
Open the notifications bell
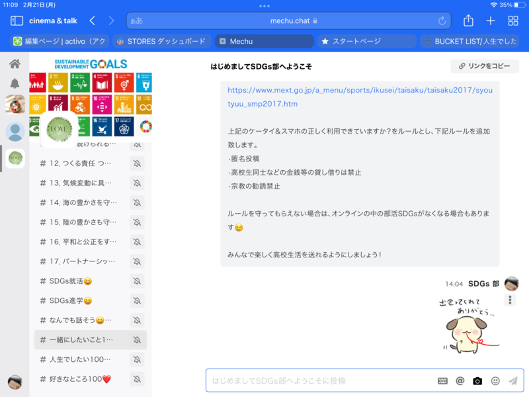click(x=15, y=83)
